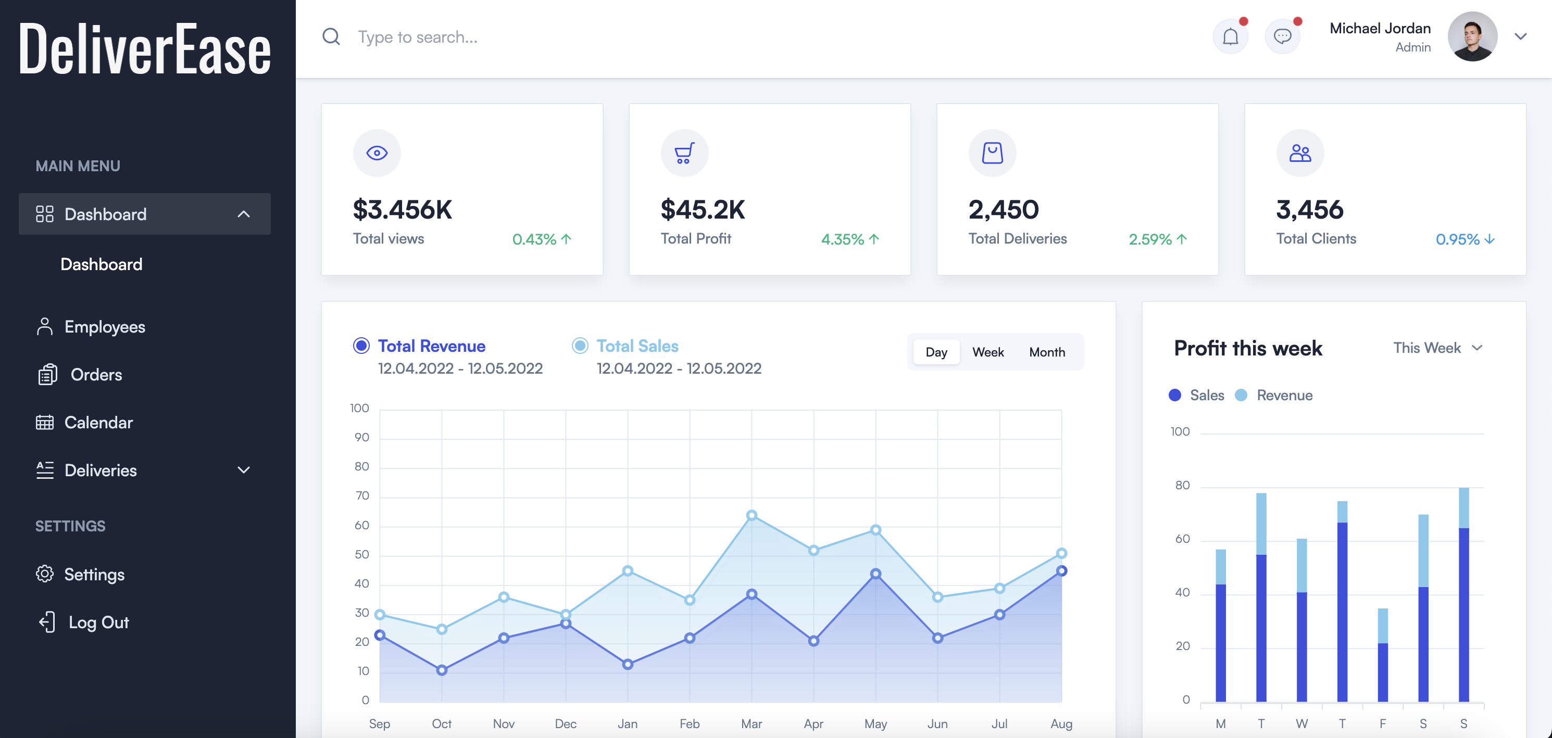Click Log Out in the sidebar
Image resolution: width=1552 pixels, height=738 pixels.
pos(98,622)
